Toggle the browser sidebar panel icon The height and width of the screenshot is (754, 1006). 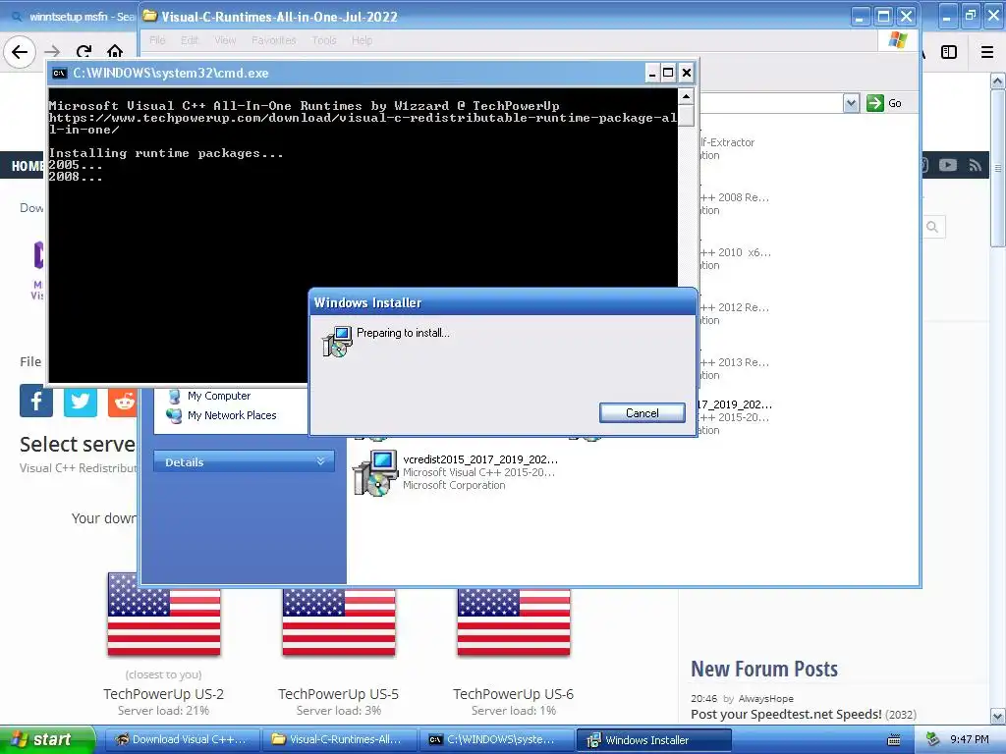point(949,52)
